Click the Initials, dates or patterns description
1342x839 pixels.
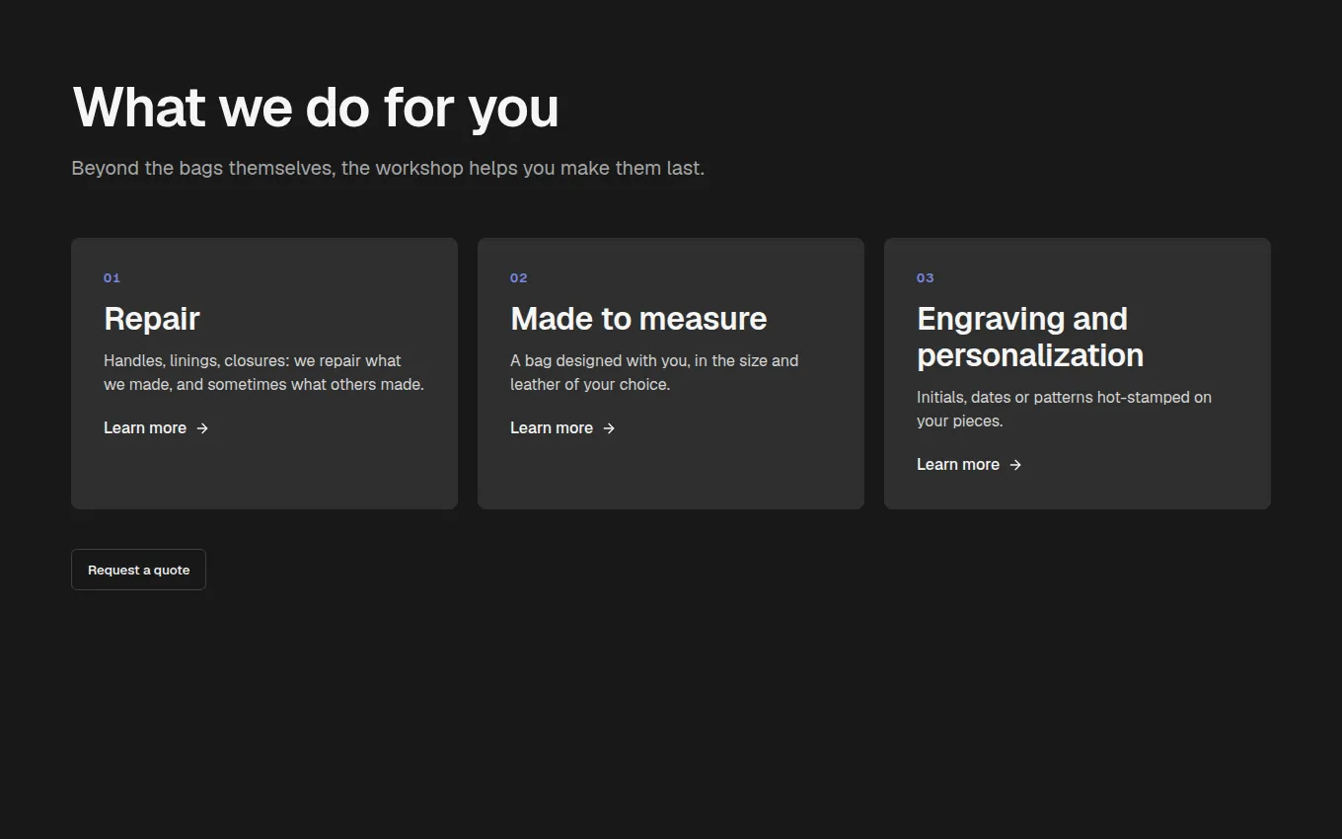[x=1064, y=410]
